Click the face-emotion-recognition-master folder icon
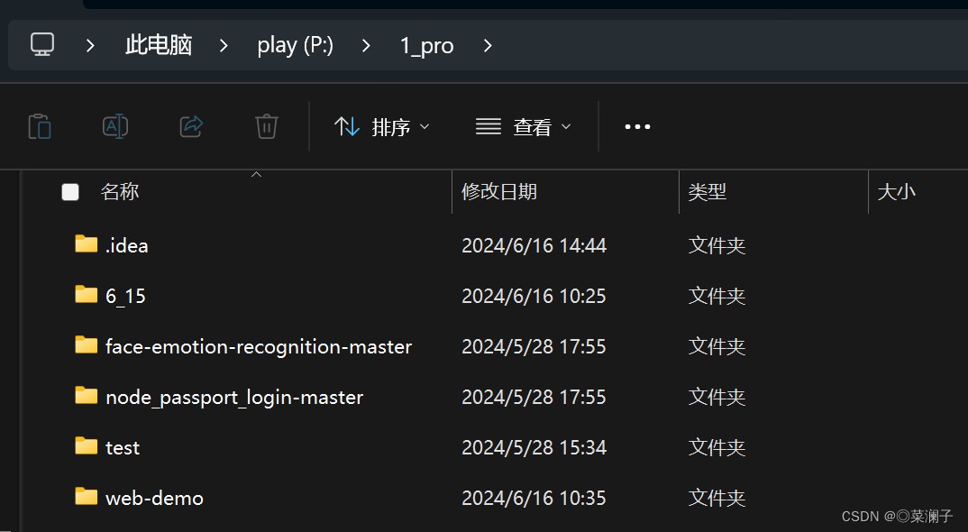The width and height of the screenshot is (968, 532). click(86, 344)
